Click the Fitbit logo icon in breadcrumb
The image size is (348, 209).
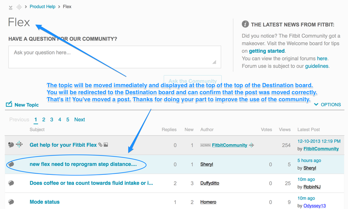[19, 7]
